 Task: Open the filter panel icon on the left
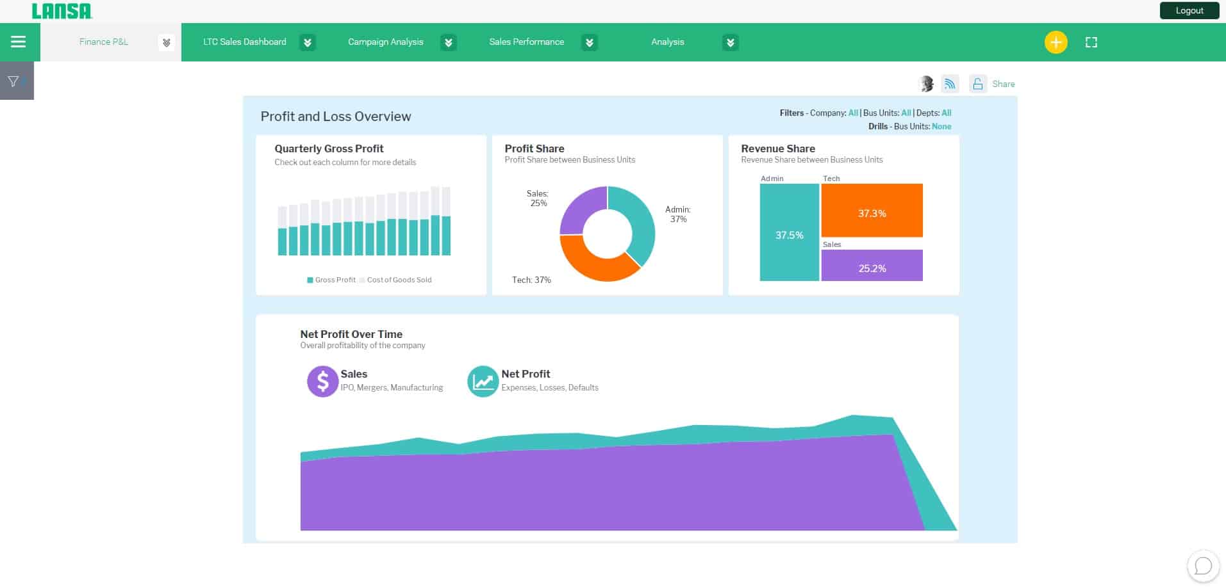coord(13,80)
